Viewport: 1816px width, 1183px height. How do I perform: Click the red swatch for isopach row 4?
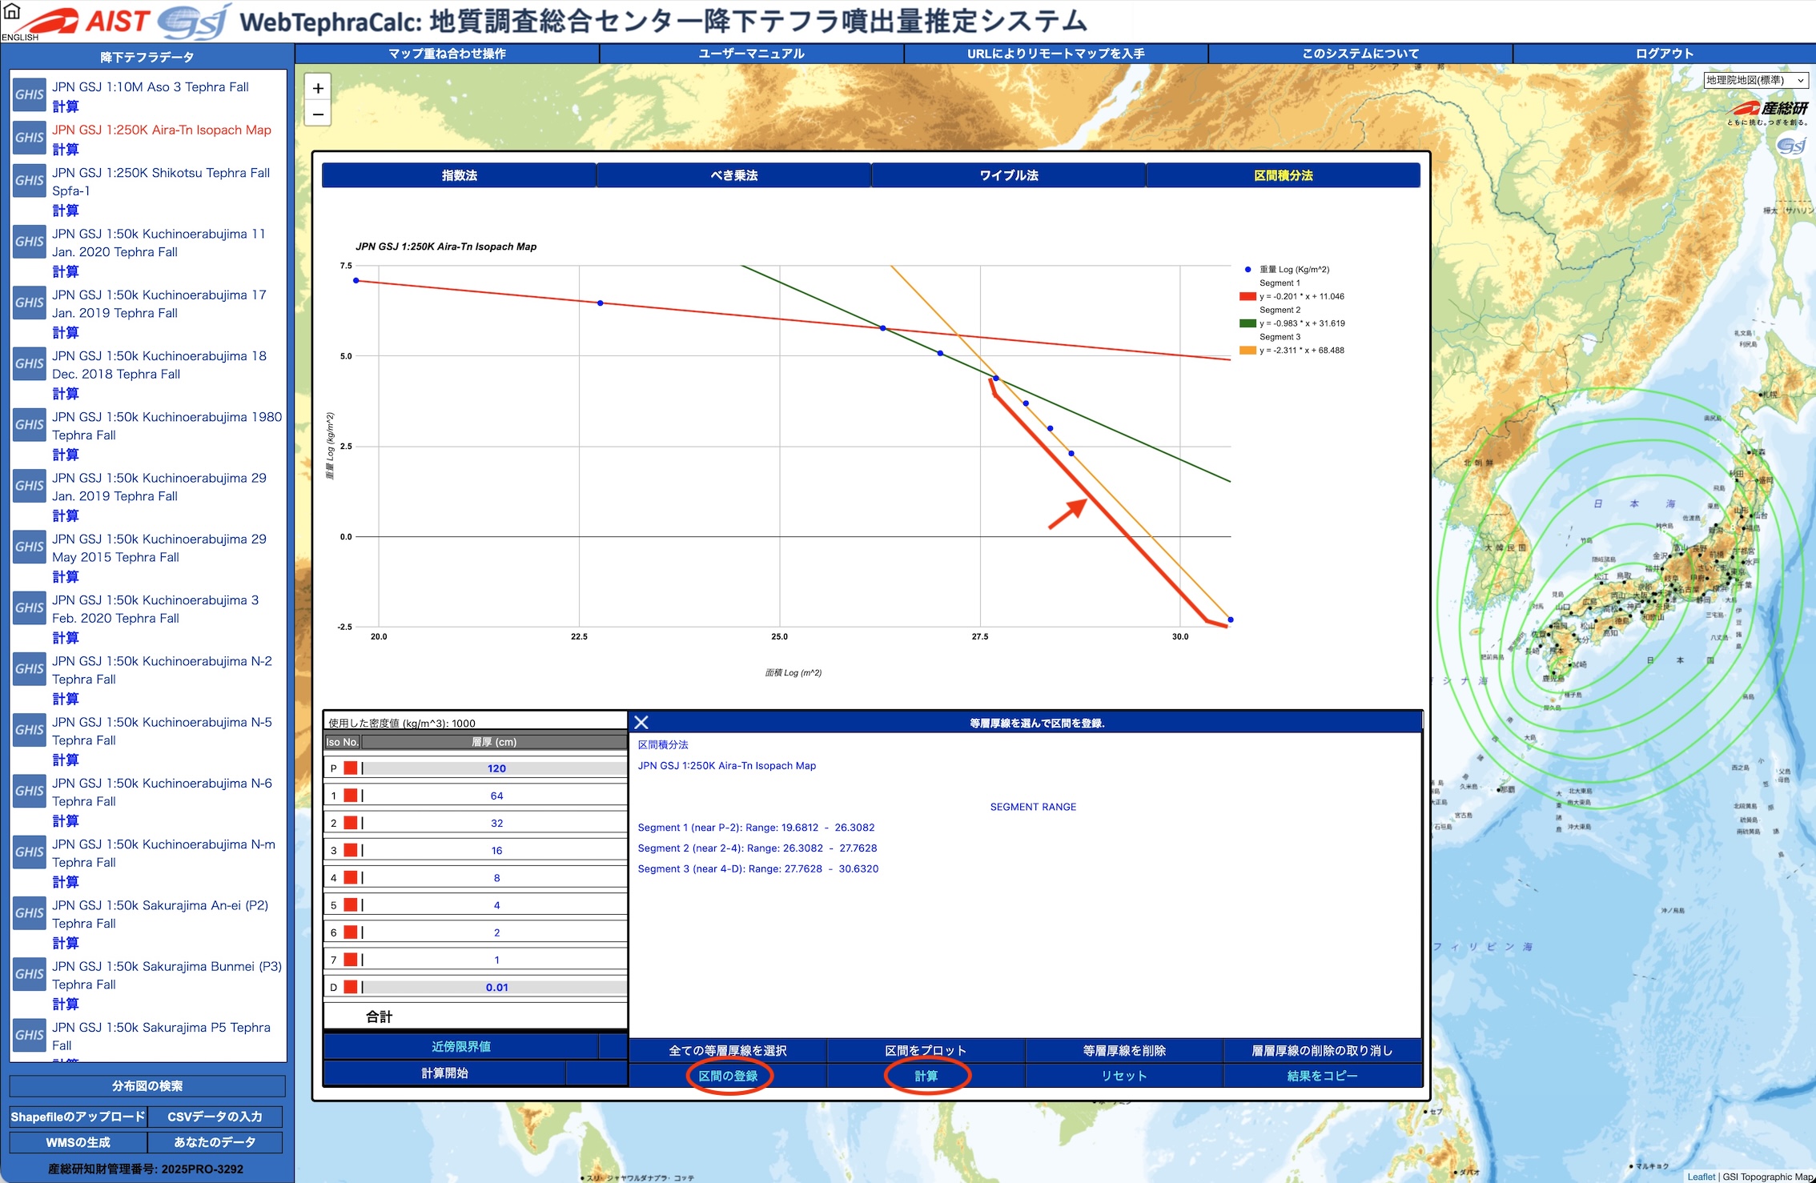351,877
